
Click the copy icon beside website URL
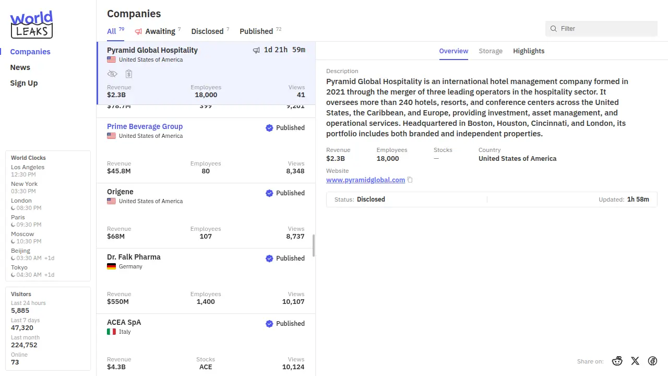click(410, 180)
